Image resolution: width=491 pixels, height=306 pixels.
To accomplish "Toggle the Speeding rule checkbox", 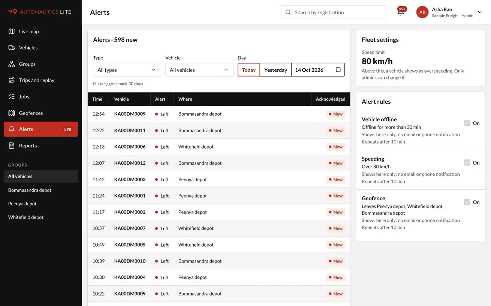I will 467,163.
